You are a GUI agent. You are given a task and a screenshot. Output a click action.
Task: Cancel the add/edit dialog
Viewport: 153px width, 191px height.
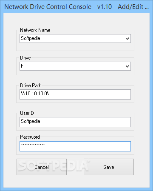coord(42,167)
